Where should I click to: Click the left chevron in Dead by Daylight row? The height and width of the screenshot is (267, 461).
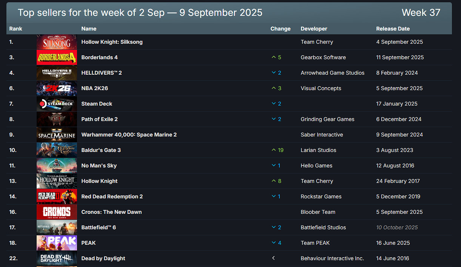[x=274, y=258]
